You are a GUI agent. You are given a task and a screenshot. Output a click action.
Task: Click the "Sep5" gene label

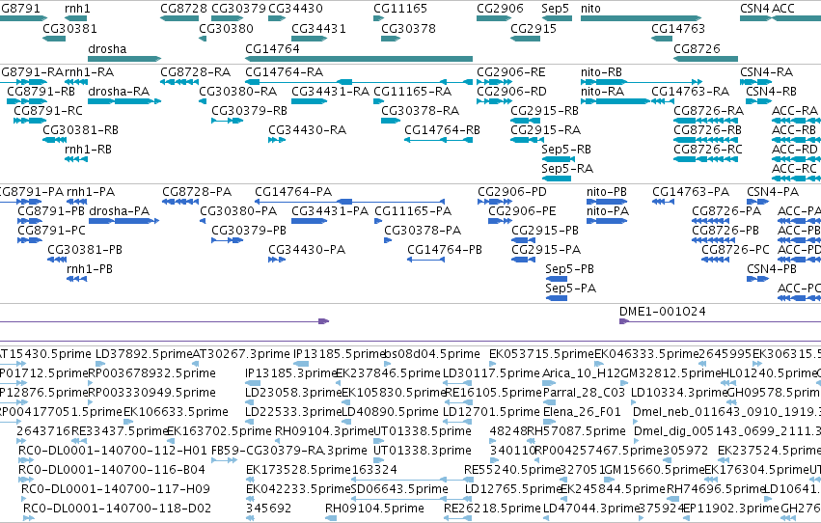pos(555,9)
